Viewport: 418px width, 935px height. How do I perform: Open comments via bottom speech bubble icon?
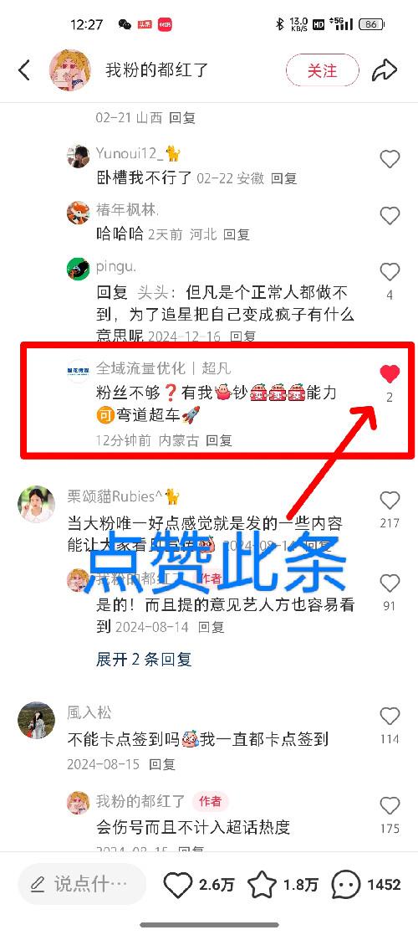point(346,884)
